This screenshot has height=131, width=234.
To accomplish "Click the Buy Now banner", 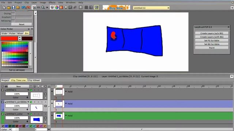I will [x=116, y=8].
